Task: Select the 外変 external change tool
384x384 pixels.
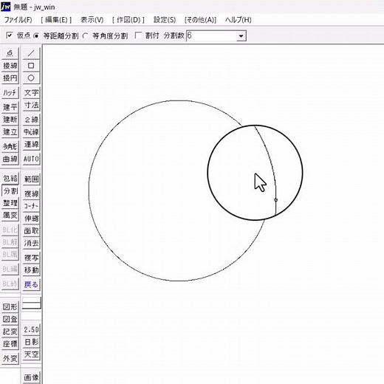Action: (10, 358)
